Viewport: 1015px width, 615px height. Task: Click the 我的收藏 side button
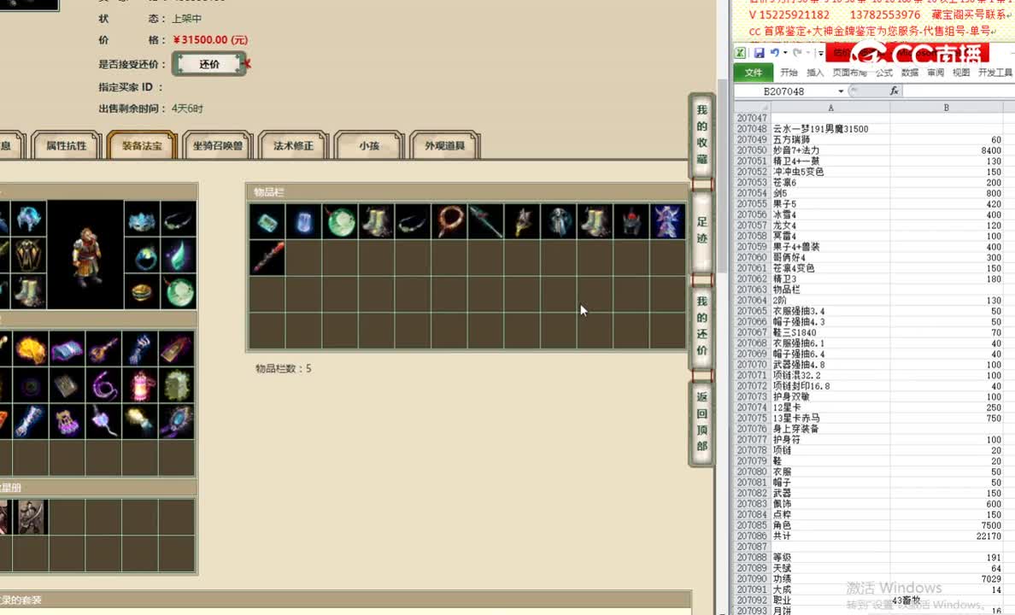(x=701, y=135)
